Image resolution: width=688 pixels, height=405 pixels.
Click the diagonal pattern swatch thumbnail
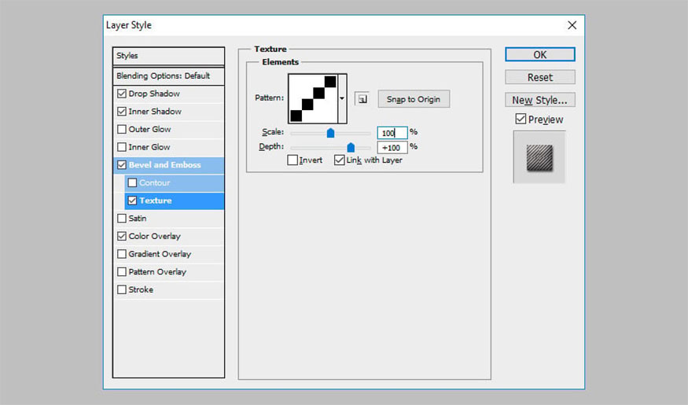click(313, 98)
